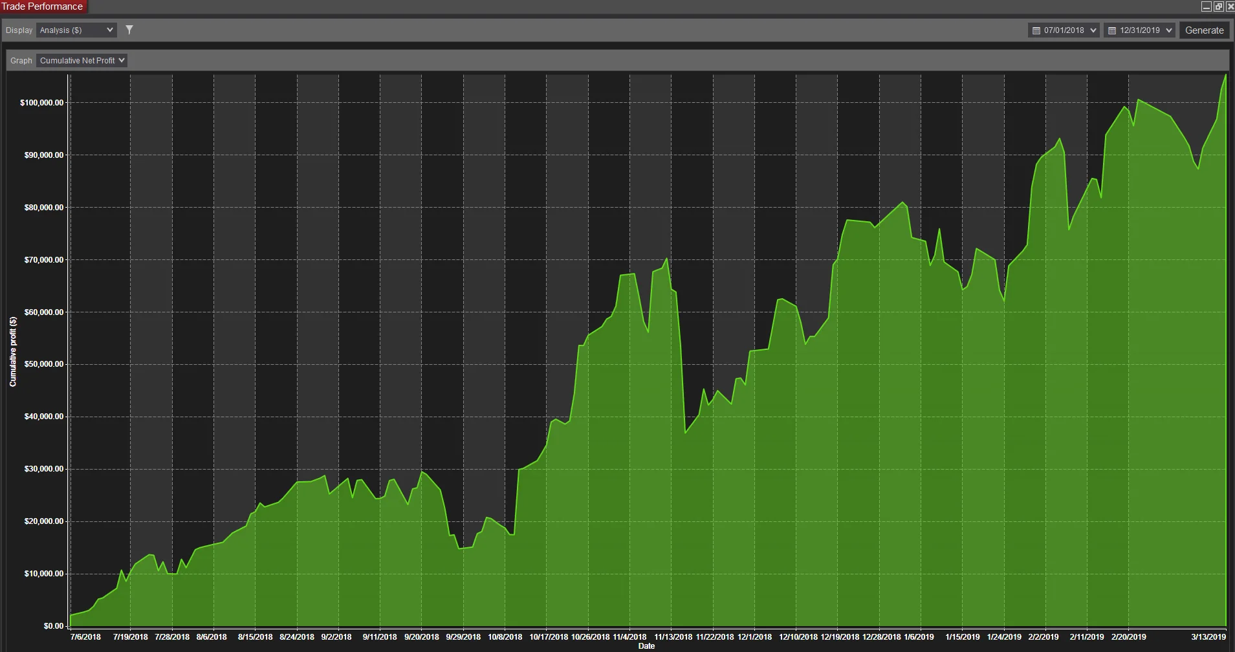Viewport: 1235px width, 652px height.
Task: Click the $0.00 axis label
Action: tap(54, 626)
